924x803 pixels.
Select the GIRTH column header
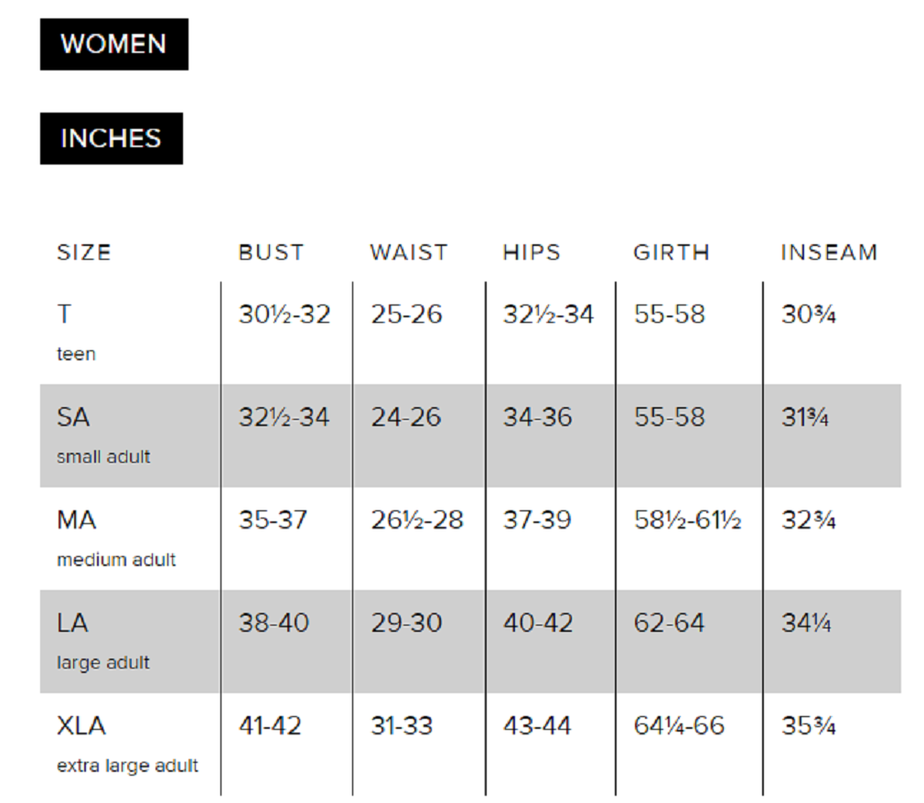point(672,252)
